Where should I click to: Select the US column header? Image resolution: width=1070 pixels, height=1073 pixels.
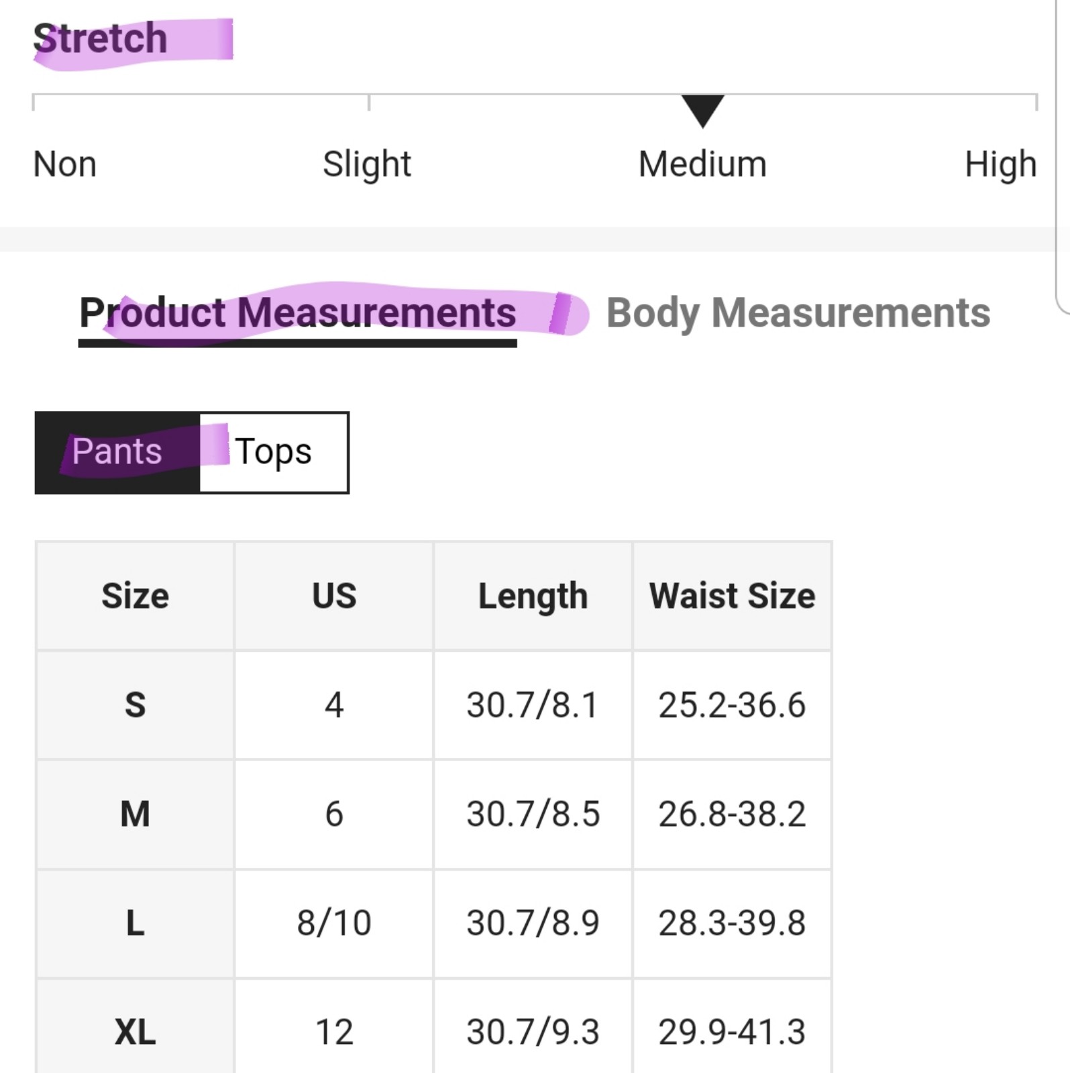334,596
